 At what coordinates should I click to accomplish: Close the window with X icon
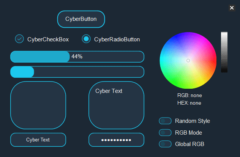[232, 8]
